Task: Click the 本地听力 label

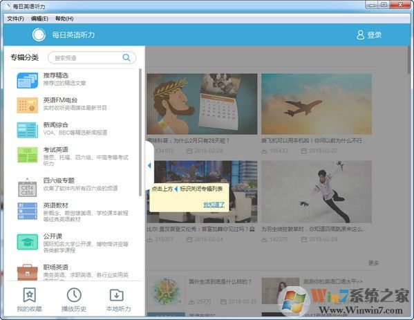Action: [118, 309]
